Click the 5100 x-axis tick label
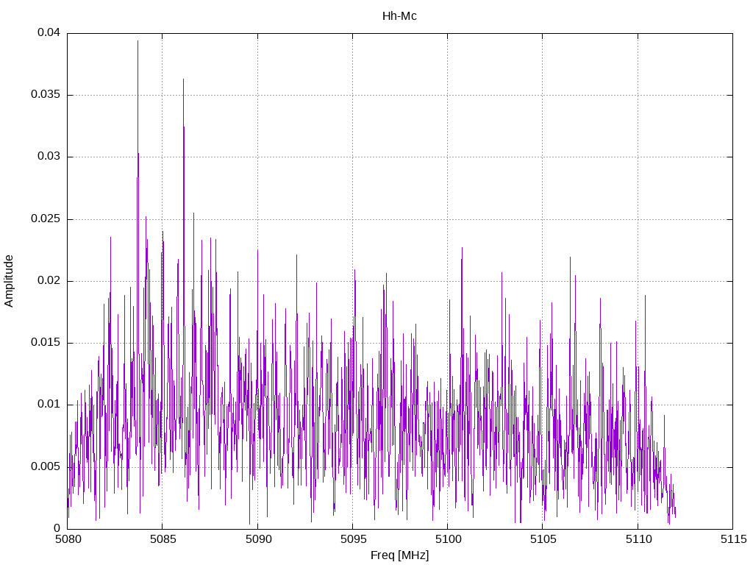The width and height of the screenshot is (753, 565). tap(448, 539)
